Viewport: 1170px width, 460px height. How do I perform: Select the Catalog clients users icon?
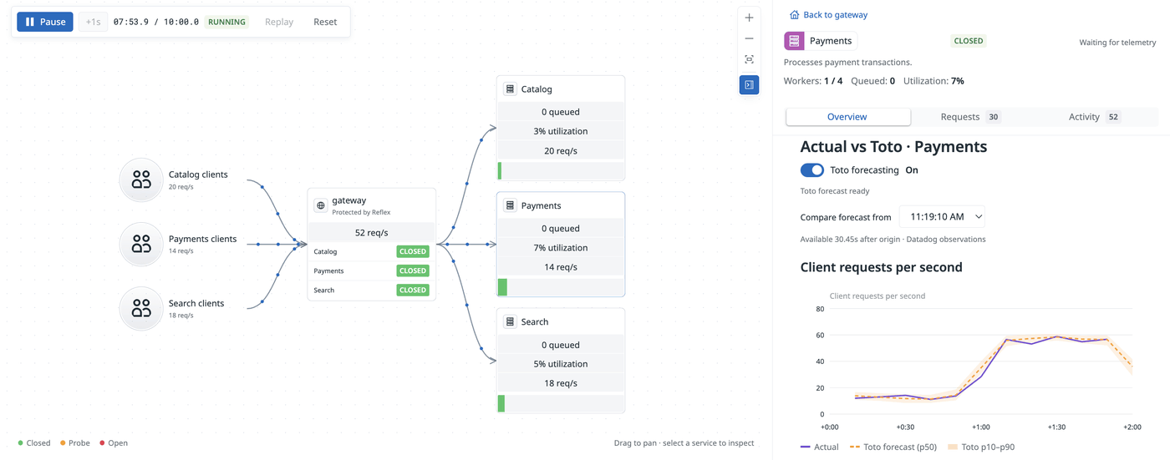141,179
